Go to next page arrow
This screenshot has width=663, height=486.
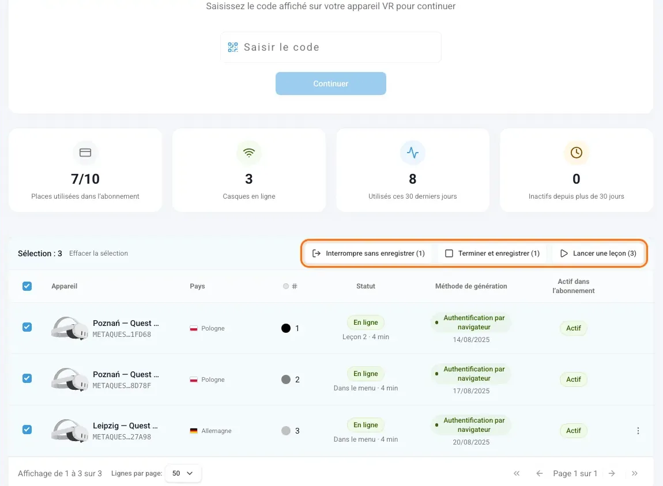pos(612,473)
